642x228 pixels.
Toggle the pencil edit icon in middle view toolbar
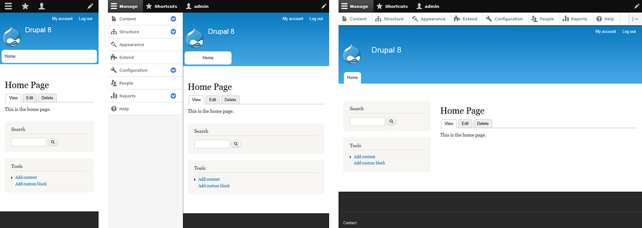[x=324, y=6]
